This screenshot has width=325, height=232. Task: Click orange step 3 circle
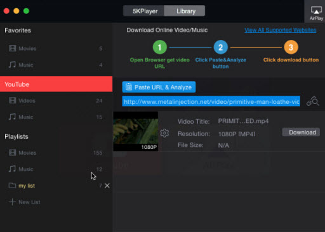pyautogui.click(x=291, y=47)
